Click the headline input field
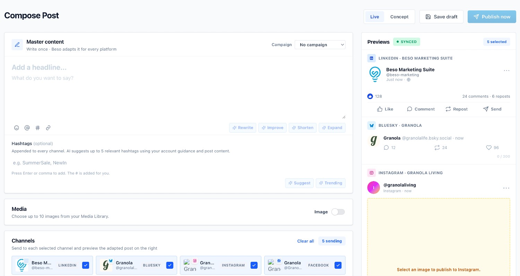The image size is (520, 276). pos(179,68)
